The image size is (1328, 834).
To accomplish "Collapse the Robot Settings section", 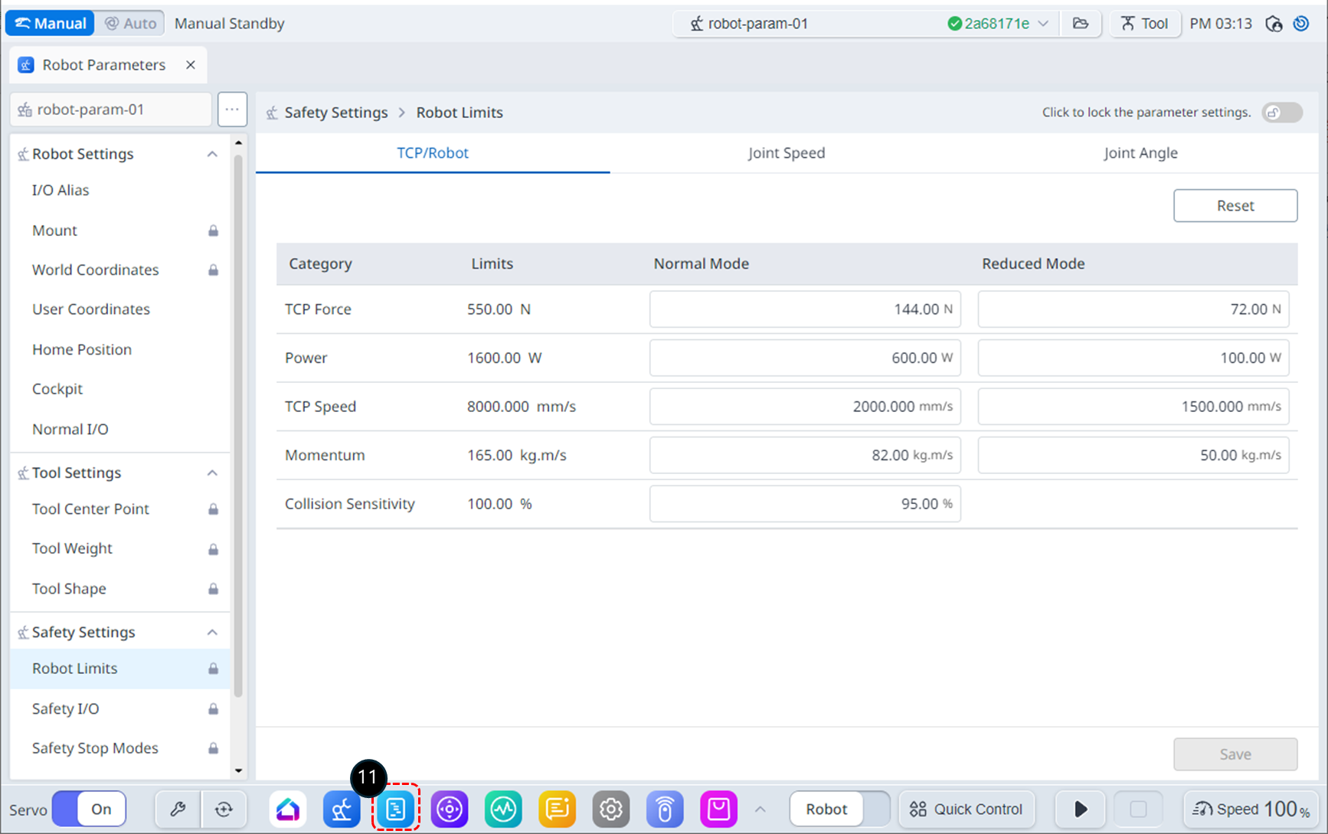I will [212, 154].
